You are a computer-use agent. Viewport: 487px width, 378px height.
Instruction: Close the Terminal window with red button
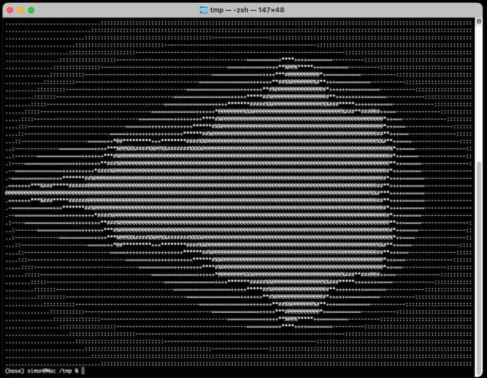click(x=10, y=10)
